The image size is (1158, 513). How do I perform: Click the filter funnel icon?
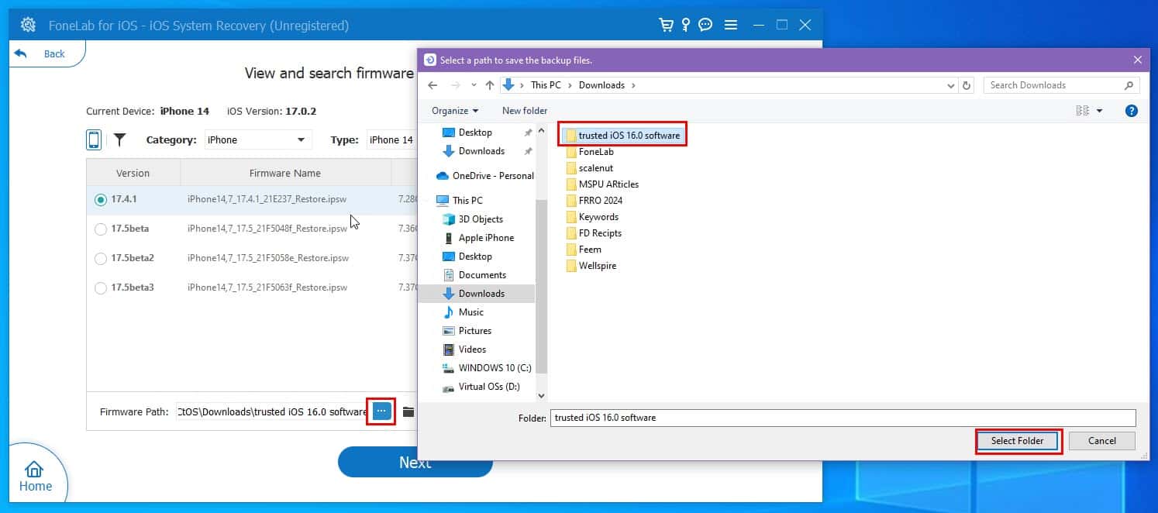[x=120, y=139]
